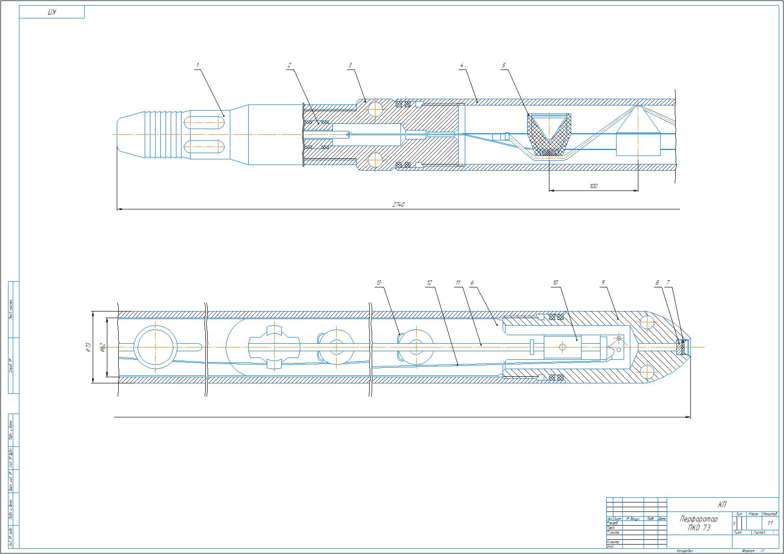
Task: Click callout number 1 above the cable head
Action: click(x=198, y=65)
